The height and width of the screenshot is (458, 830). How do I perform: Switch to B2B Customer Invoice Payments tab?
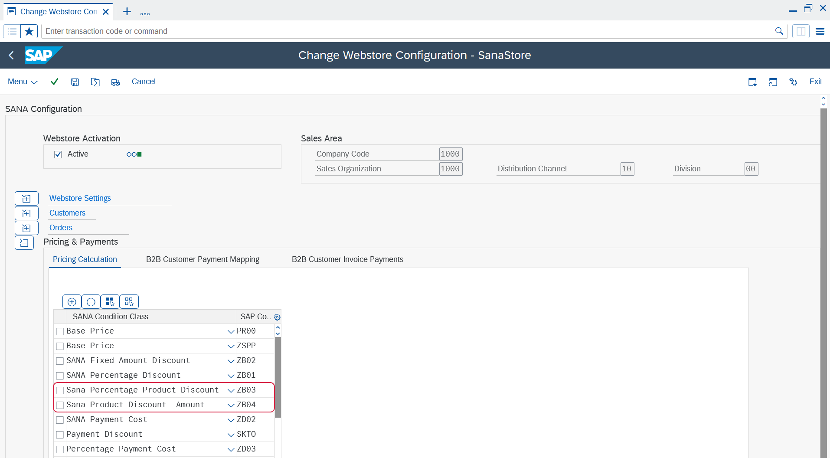tap(347, 259)
